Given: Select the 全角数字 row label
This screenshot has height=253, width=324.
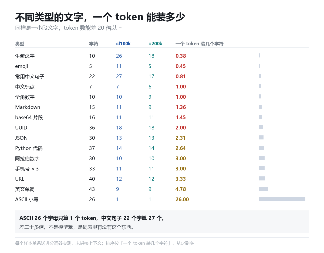Looking at the screenshot, I should [25, 97].
